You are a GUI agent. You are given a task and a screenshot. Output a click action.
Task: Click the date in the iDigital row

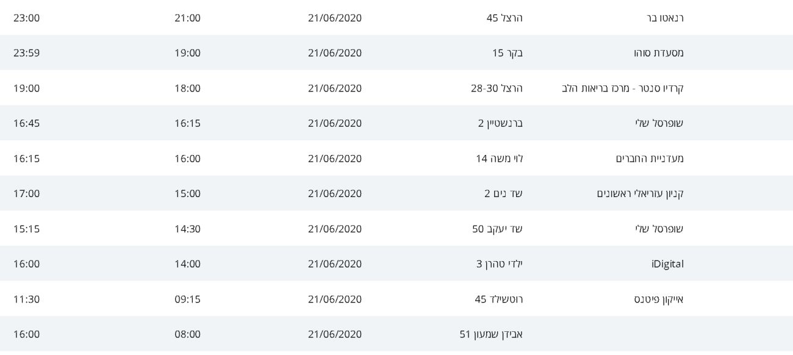click(x=335, y=264)
